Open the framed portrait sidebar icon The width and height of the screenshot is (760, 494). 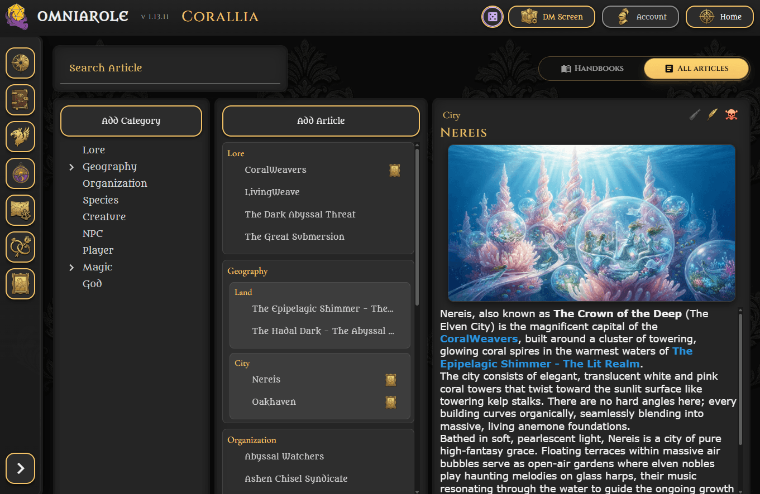(x=21, y=284)
